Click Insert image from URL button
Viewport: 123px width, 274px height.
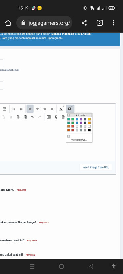click(x=96, y=167)
